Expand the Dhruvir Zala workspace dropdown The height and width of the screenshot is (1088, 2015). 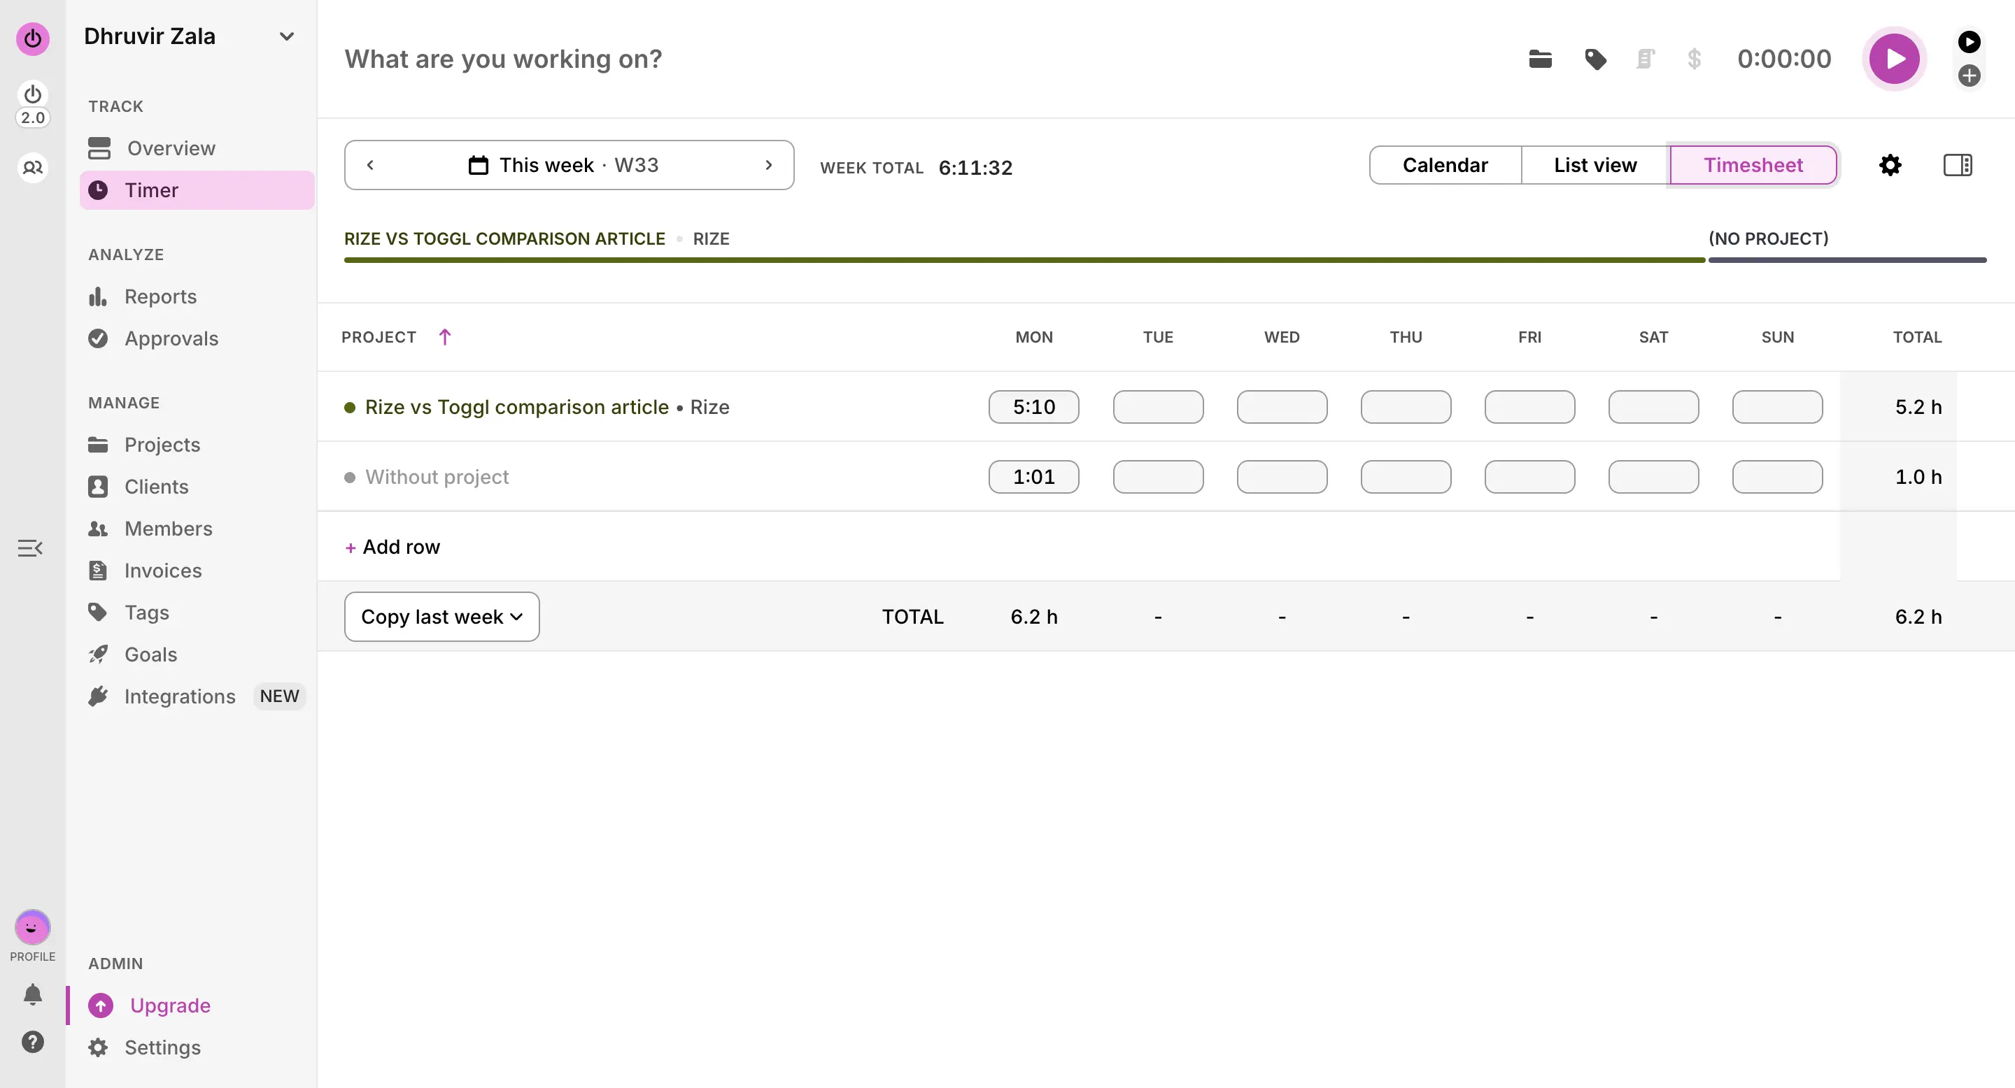[287, 37]
